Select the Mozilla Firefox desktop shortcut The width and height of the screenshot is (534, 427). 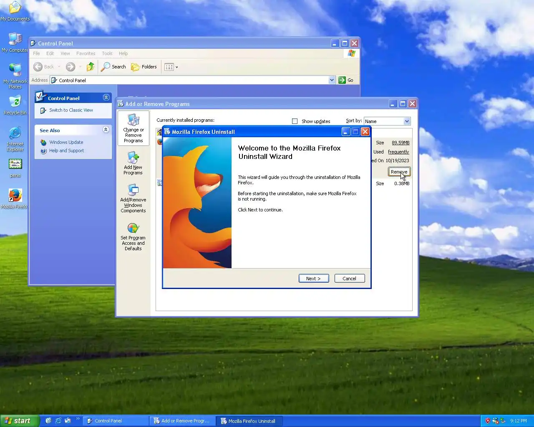pyautogui.click(x=15, y=198)
